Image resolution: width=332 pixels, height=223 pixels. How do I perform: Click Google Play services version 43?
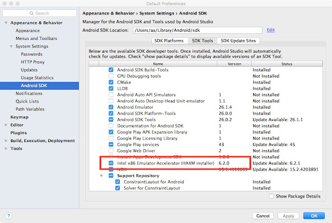pos(222,145)
